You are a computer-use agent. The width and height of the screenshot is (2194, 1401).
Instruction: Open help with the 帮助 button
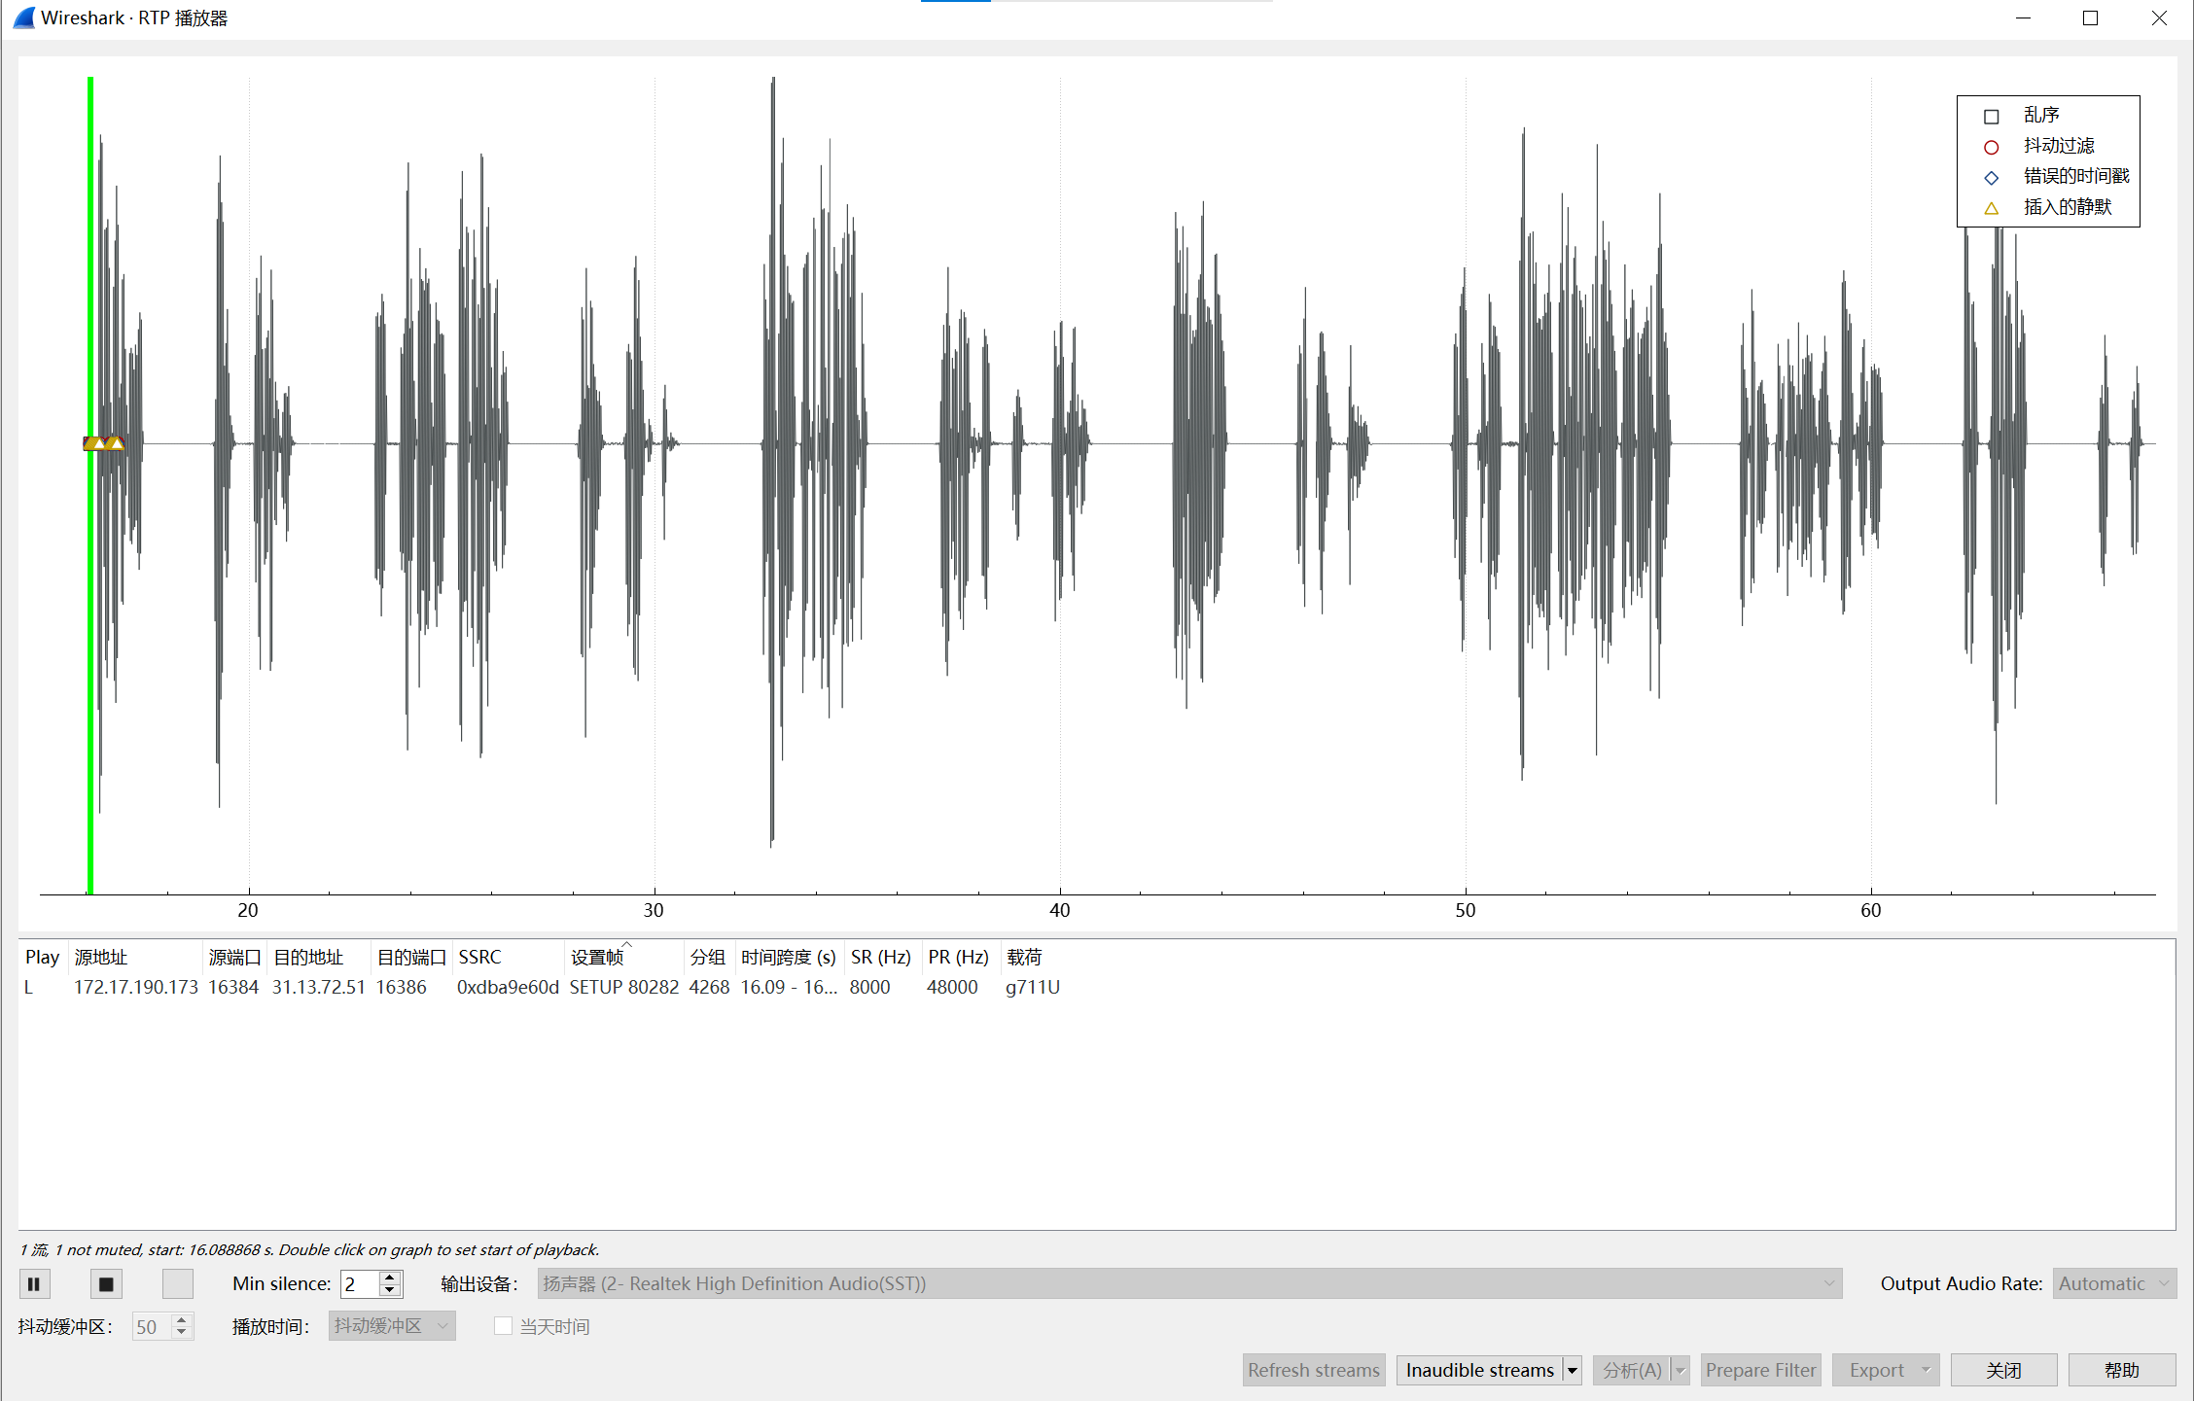(2121, 1370)
